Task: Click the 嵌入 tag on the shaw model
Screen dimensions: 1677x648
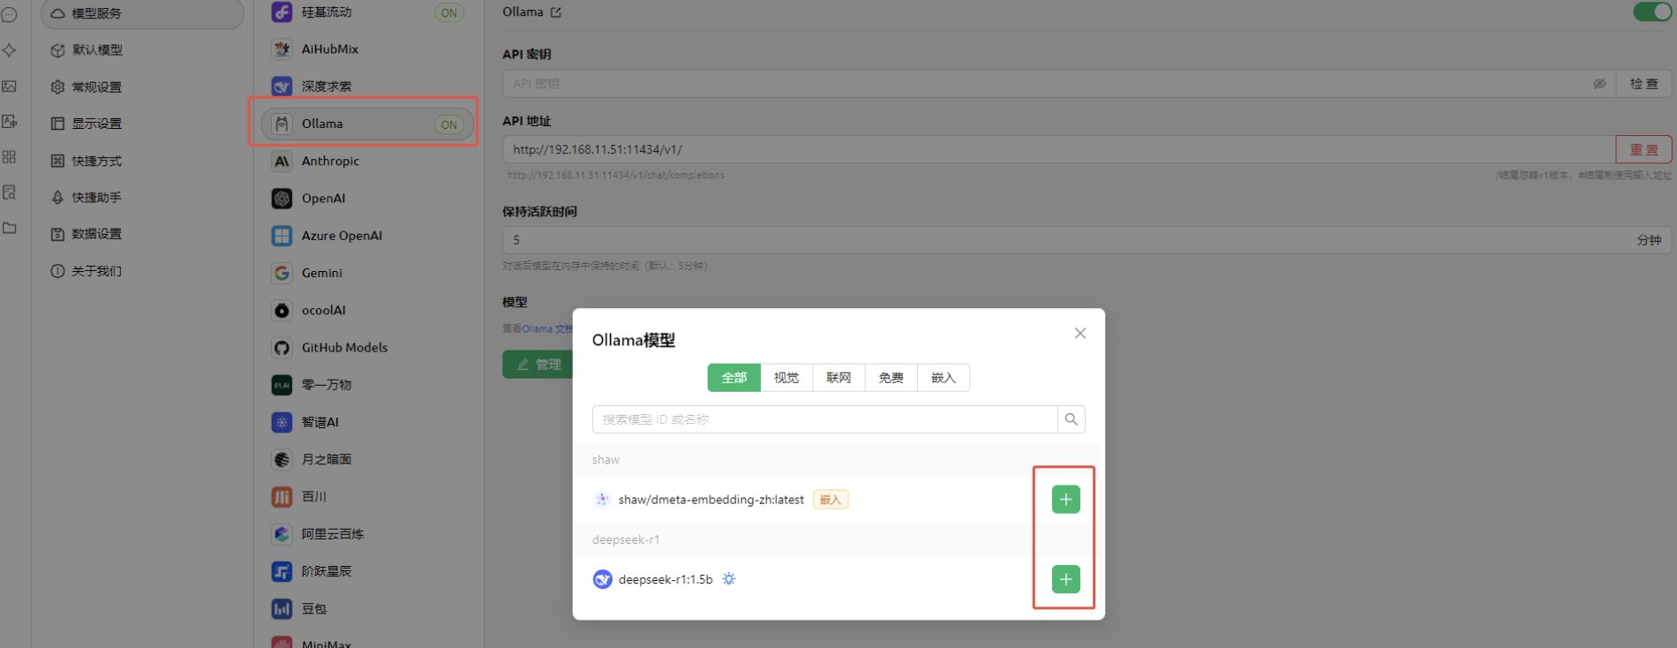Action: (831, 500)
